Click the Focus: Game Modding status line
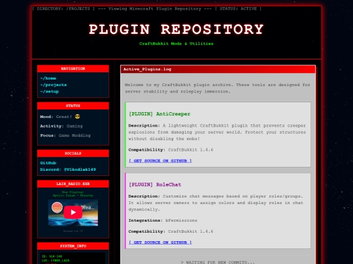 [65, 136]
